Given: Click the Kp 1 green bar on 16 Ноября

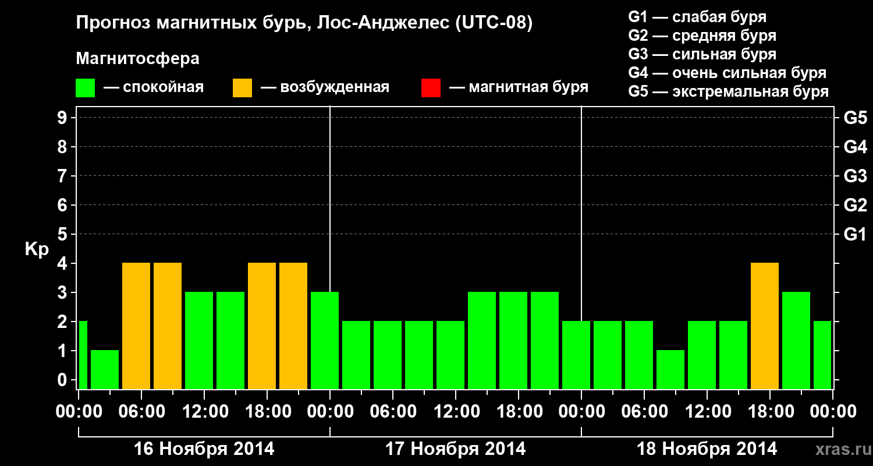Looking at the screenshot, I should 105,369.
